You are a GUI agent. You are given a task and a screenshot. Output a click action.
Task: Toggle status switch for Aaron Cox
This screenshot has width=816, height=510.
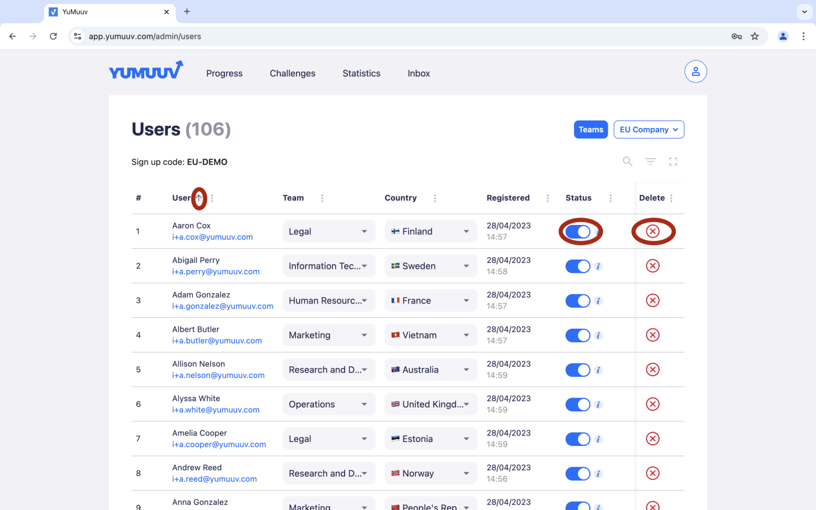point(578,231)
